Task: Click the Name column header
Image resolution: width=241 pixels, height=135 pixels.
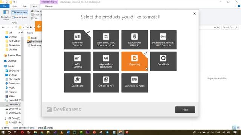Action: click(30, 33)
